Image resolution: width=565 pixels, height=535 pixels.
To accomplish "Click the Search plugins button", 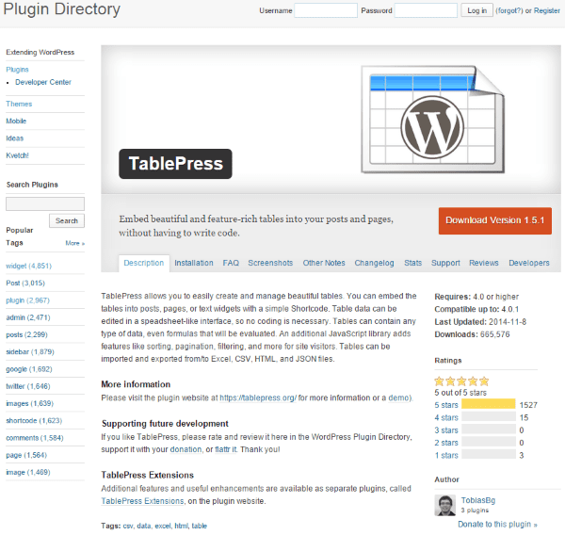I will click(67, 220).
